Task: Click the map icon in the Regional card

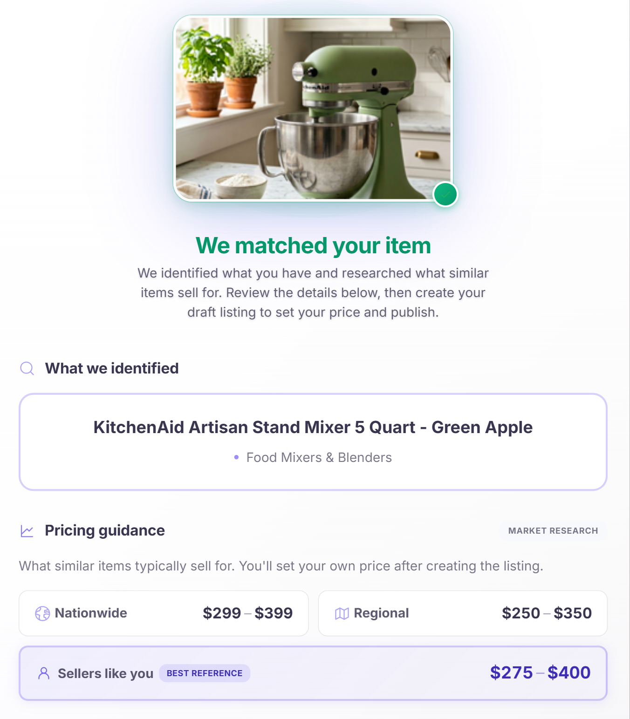Action: click(342, 613)
